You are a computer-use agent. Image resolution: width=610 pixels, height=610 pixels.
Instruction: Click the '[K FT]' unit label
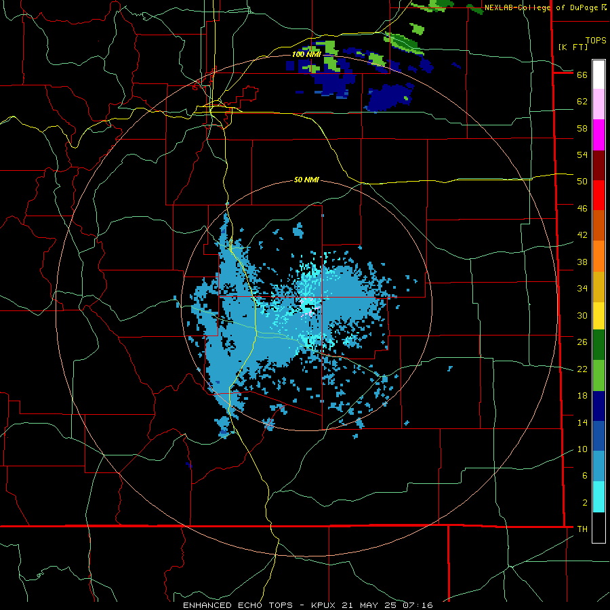[573, 47]
